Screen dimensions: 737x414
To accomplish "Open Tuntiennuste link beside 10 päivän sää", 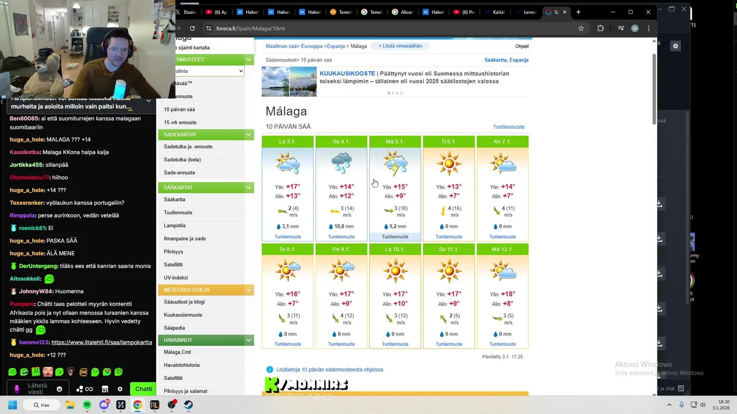I will pyautogui.click(x=508, y=127).
